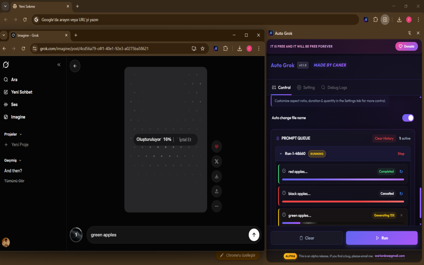
Task: Open the And then? history chat
Action: point(13,171)
